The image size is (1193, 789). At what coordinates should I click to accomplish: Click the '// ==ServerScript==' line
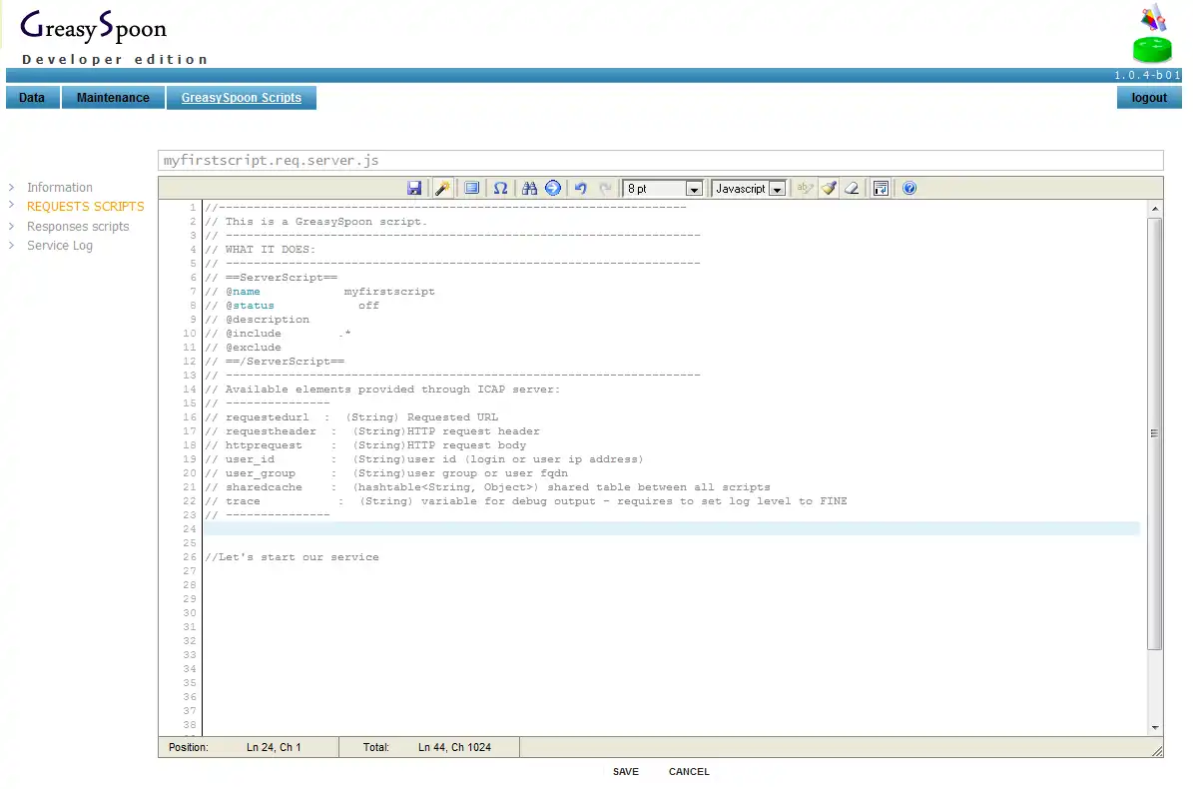[271, 278]
